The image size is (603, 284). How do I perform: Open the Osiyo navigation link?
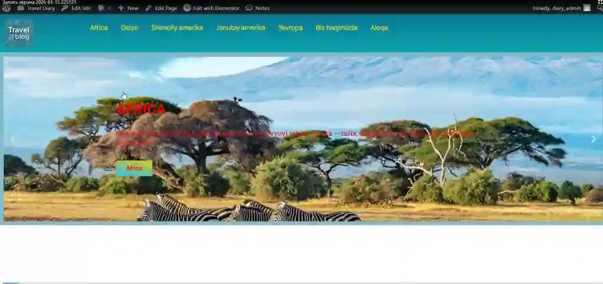(x=130, y=28)
